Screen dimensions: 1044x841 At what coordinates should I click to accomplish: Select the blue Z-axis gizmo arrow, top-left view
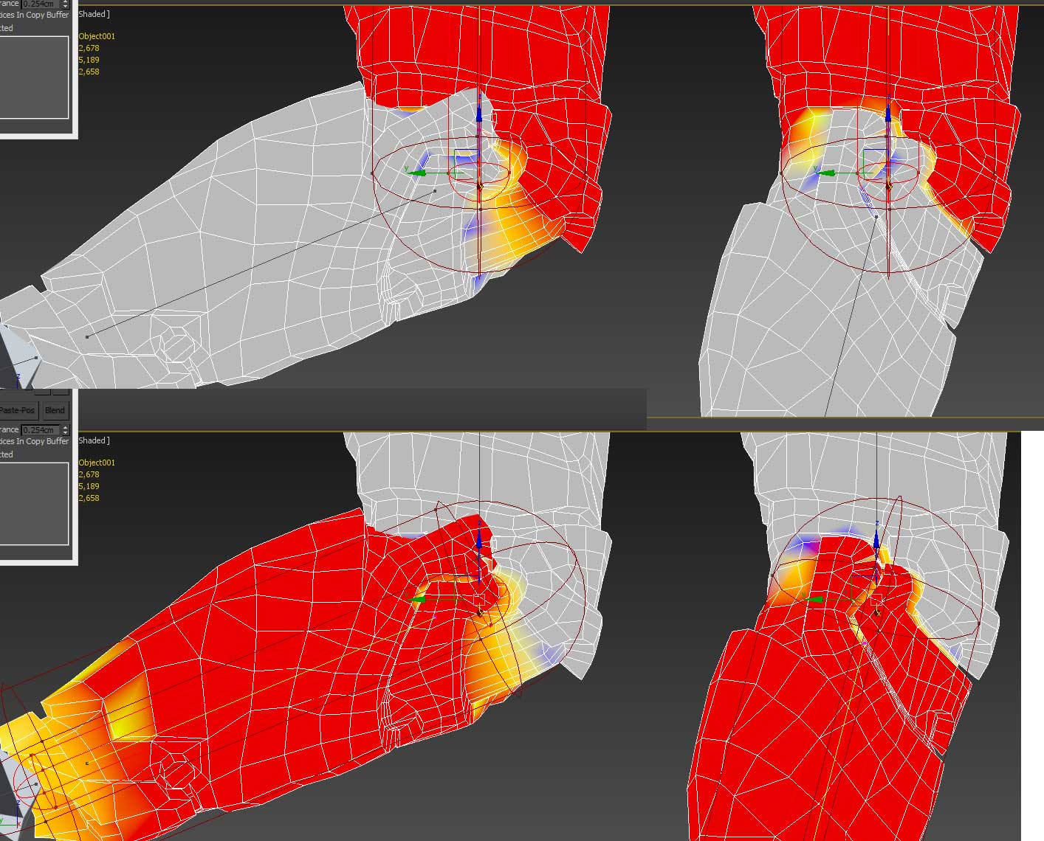[479, 114]
